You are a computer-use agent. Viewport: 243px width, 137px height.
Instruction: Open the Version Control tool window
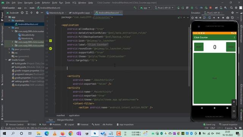[x=15, y=124]
